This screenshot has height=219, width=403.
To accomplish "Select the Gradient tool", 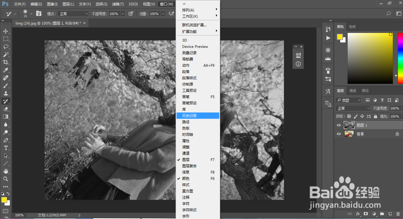I will pyautogui.click(x=6, y=117).
